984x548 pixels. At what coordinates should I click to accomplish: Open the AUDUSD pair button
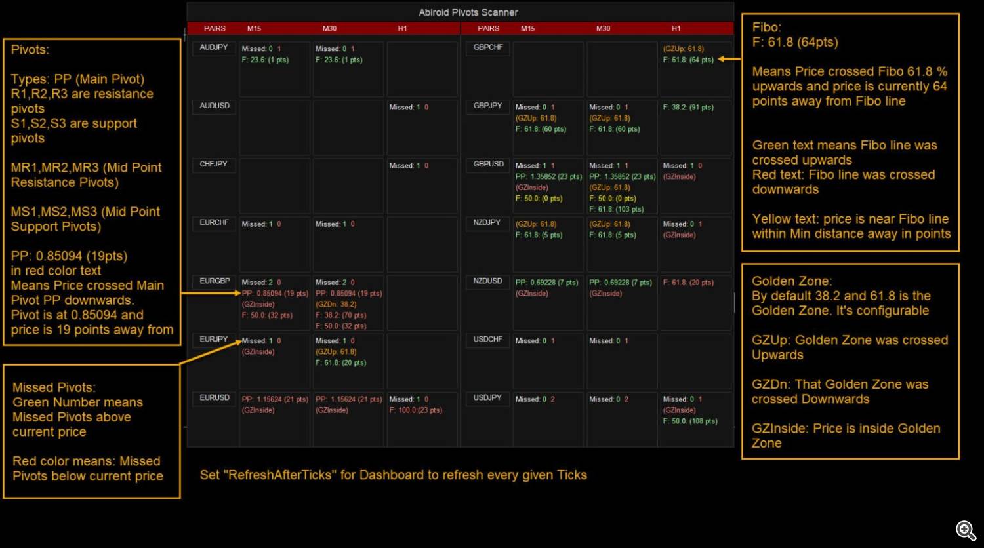[x=214, y=106]
